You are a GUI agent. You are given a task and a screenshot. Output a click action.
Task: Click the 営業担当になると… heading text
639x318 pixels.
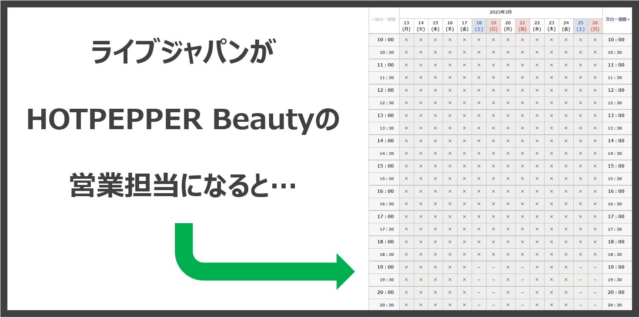click(x=183, y=185)
